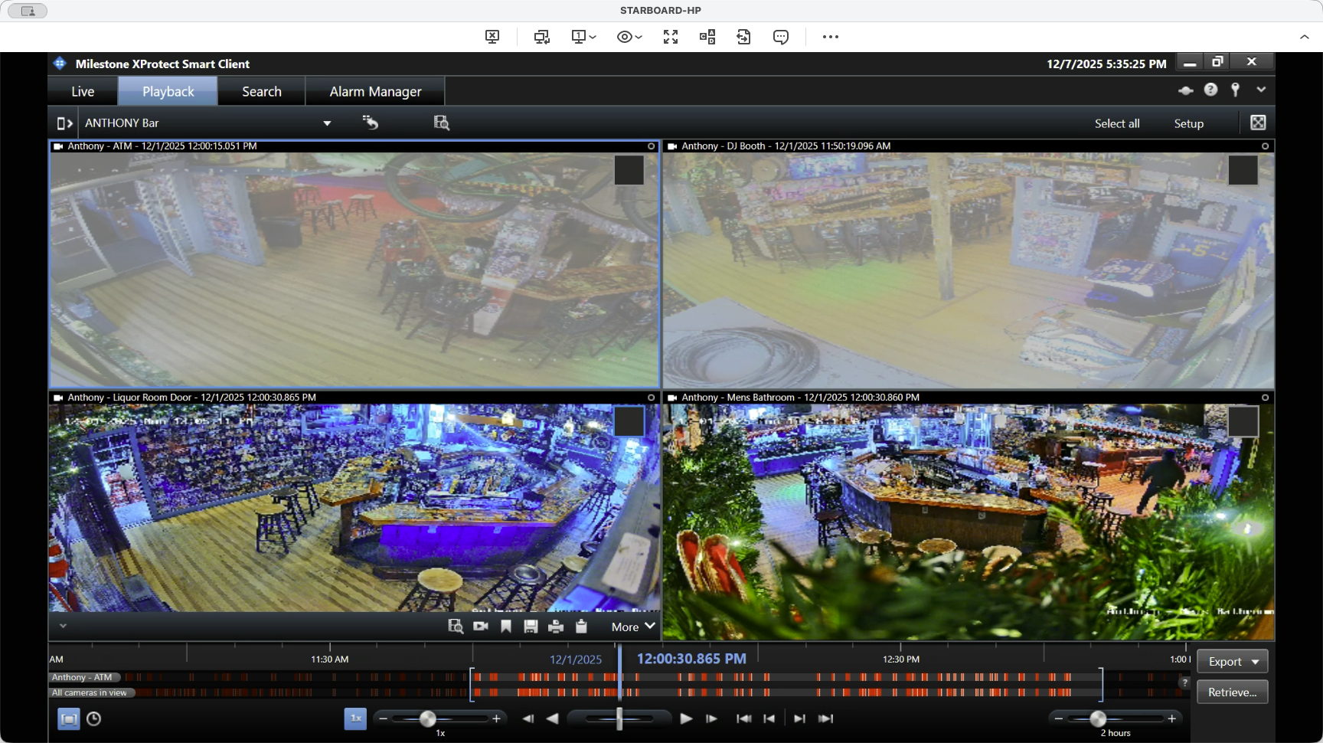Image resolution: width=1323 pixels, height=743 pixels.
Task: Click the reload original view icon
Action: coord(371,123)
